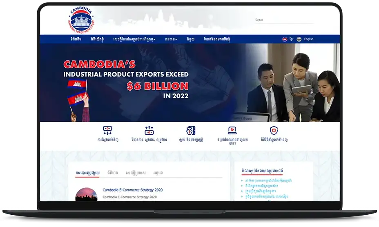379x227 pixels.
Task: Click the $6 Billion exports hero banner
Action: click(190, 82)
